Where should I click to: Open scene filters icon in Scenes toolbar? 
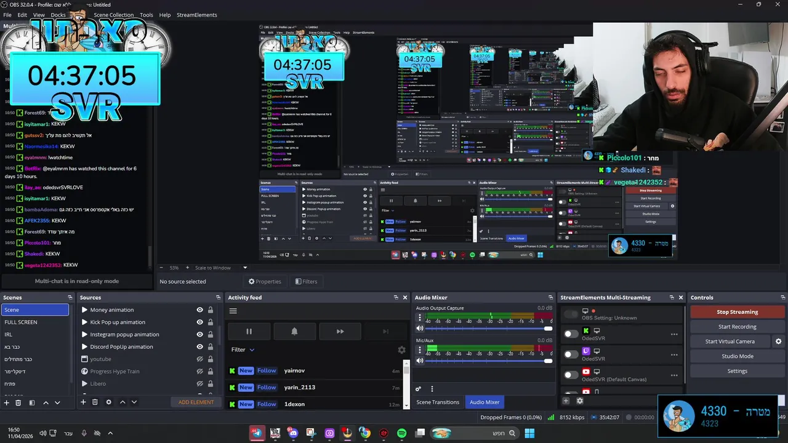[x=32, y=402]
